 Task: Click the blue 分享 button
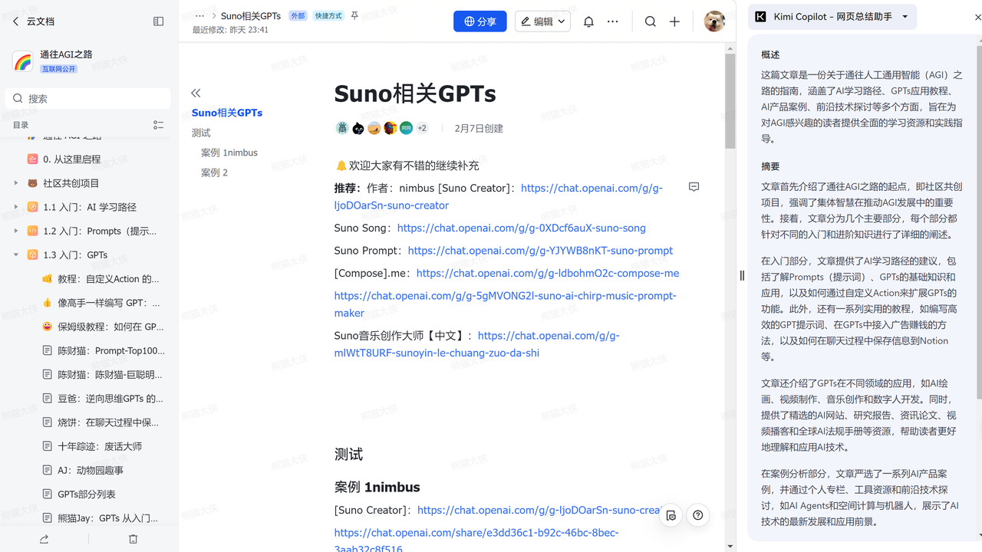[479, 21]
